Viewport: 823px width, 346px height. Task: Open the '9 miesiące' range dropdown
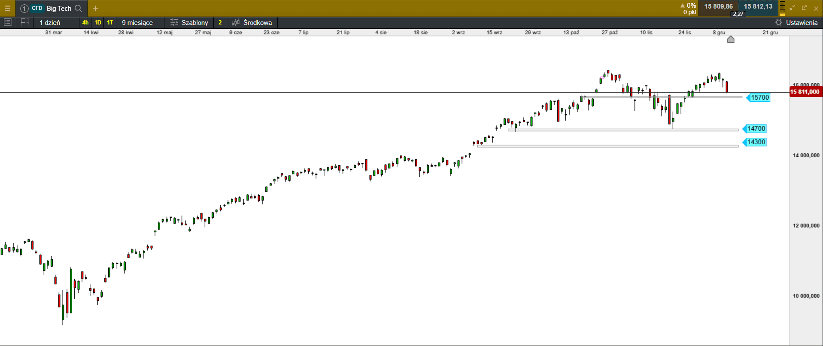(137, 22)
